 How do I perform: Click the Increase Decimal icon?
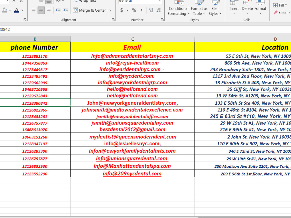click(151, 10)
